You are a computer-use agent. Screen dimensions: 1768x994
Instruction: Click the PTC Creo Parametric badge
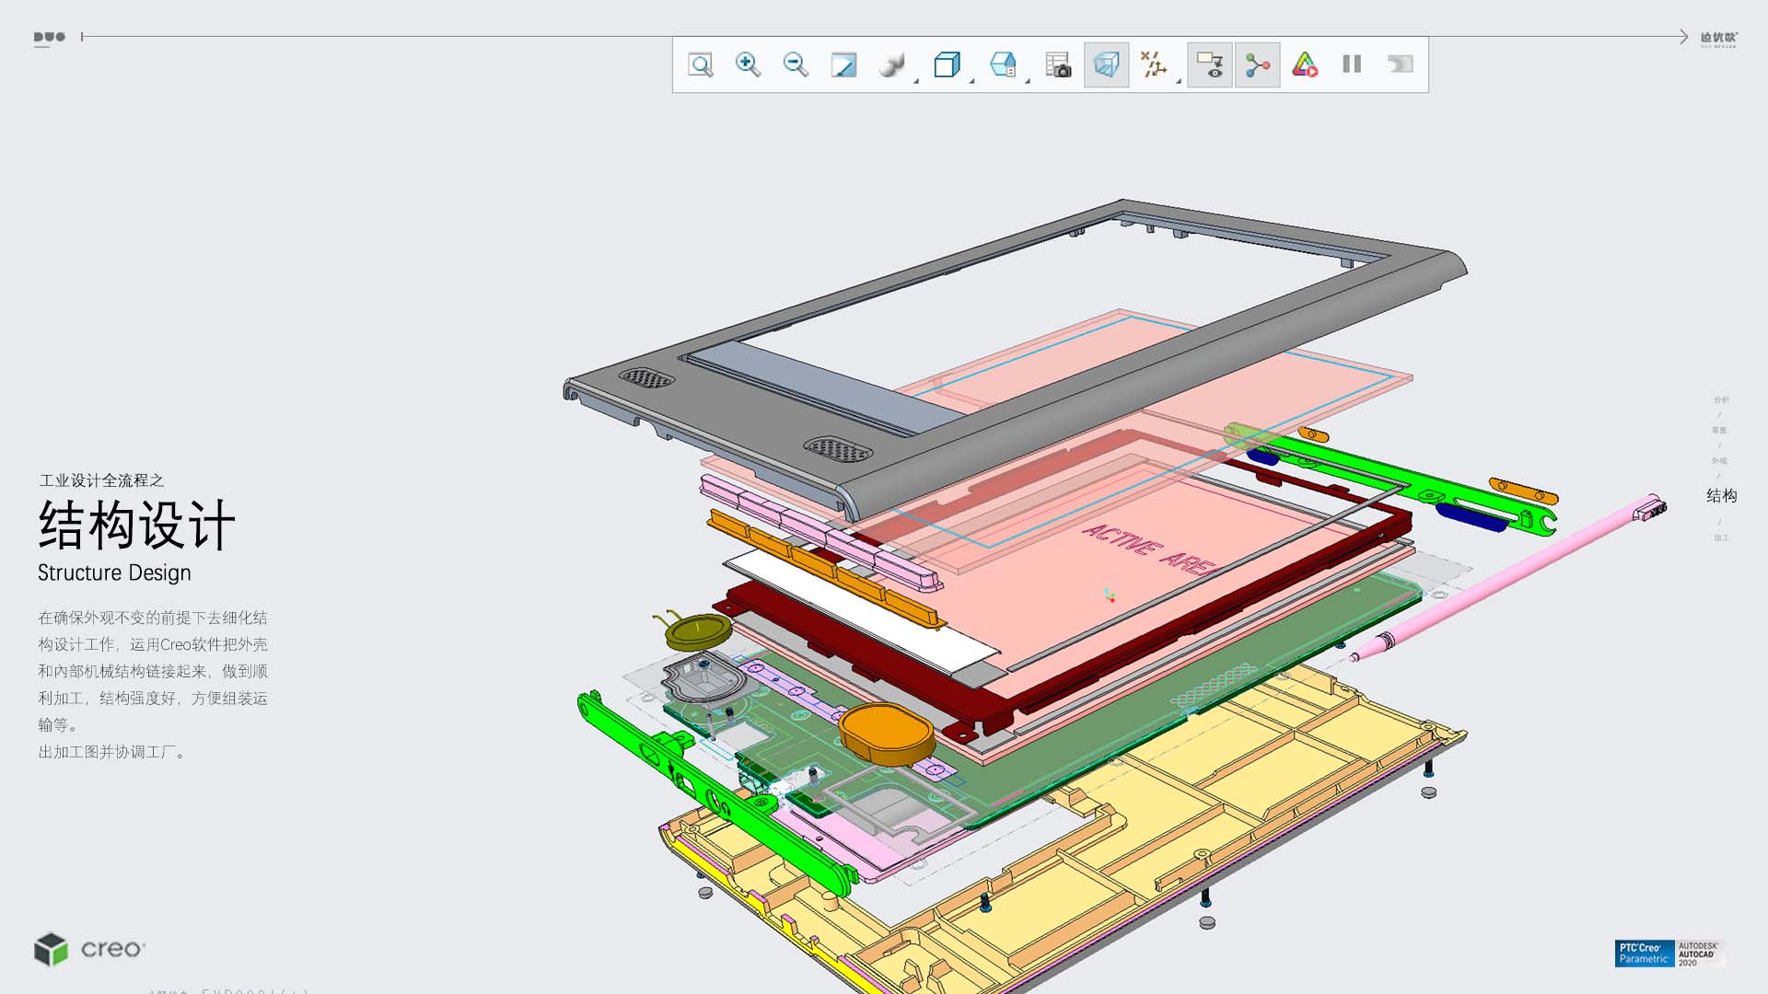click(x=1644, y=954)
